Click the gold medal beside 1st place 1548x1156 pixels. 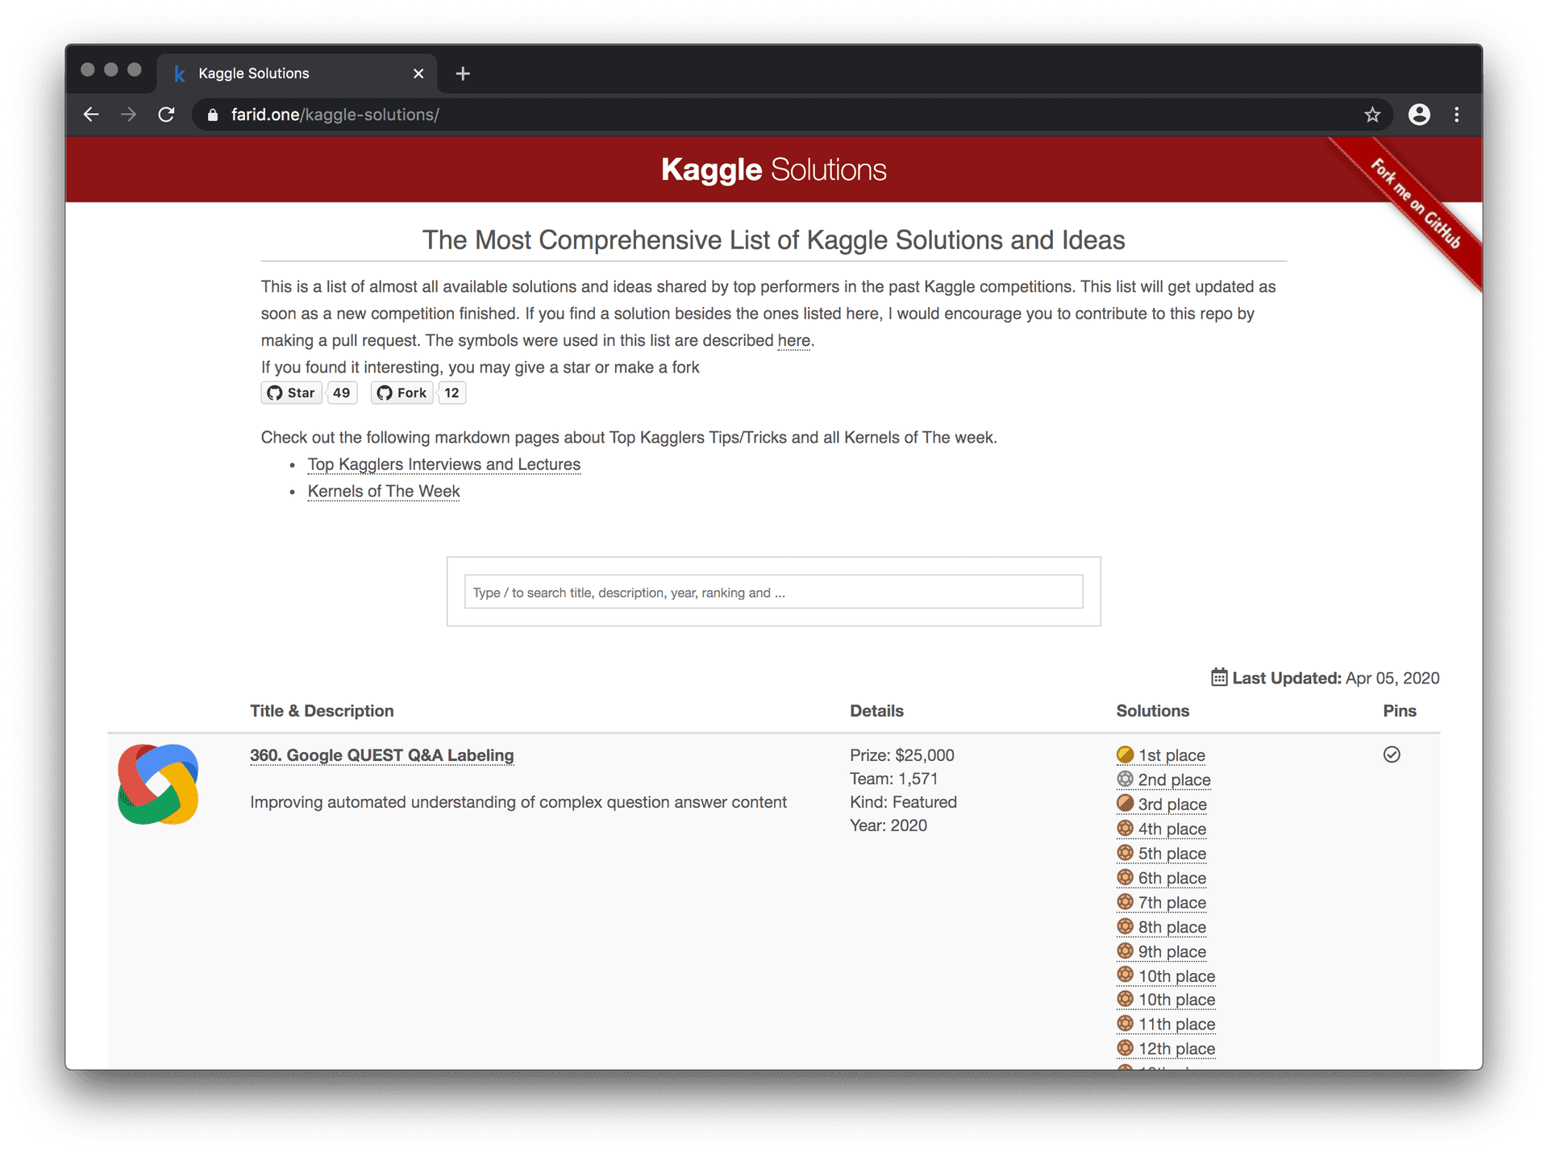click(1125, 755)
